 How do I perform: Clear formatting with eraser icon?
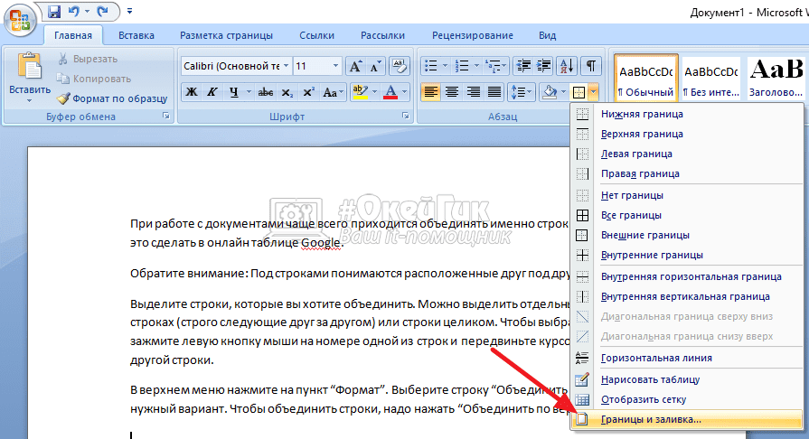[x=400, y=66]
